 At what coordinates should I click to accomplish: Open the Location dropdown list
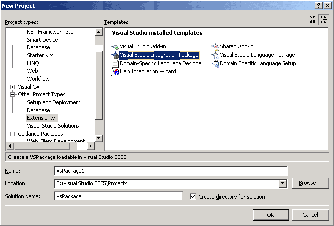tap(283, 183)
